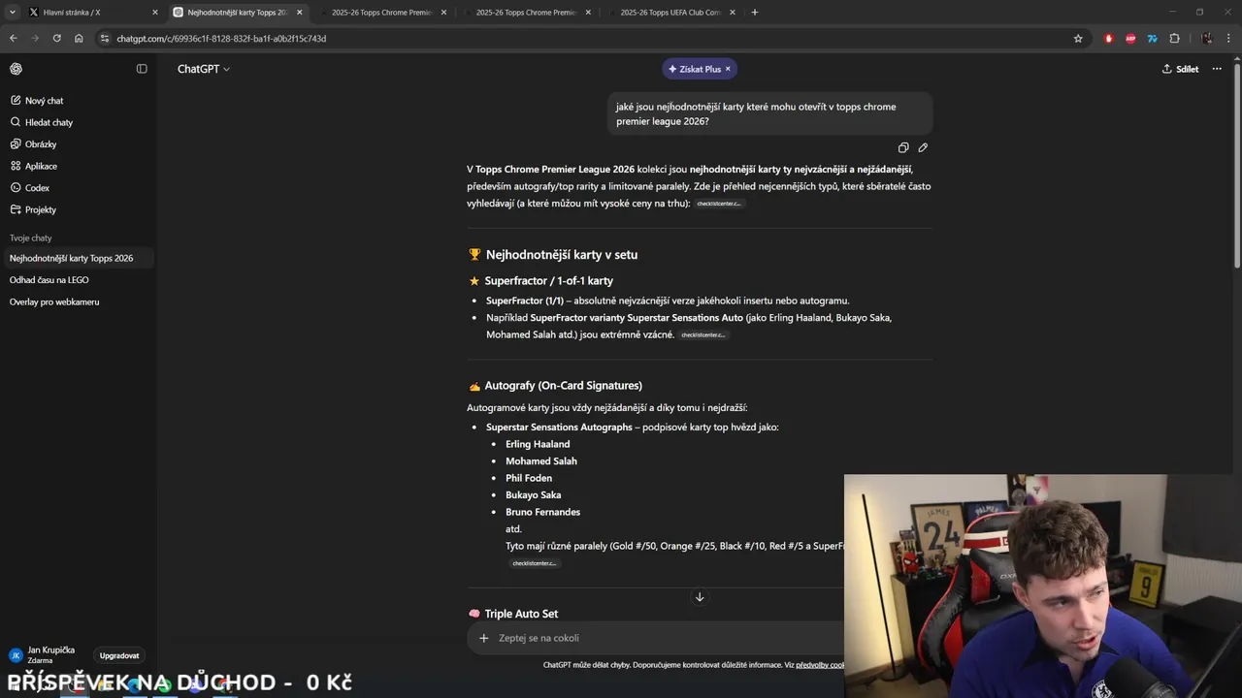Open the Obrázky section
The height and width of the screenshot is (698, 1242).
(78, 144)
